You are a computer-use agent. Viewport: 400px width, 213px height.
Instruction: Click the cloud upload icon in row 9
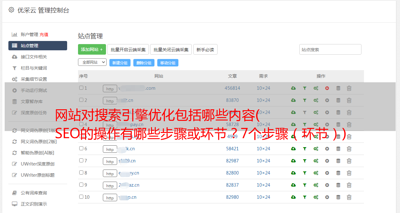[293, 185]
